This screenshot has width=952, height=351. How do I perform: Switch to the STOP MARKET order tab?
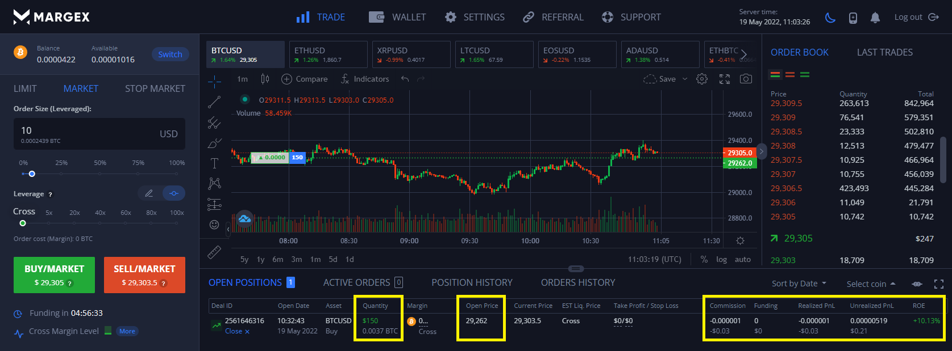click(155, 88)
